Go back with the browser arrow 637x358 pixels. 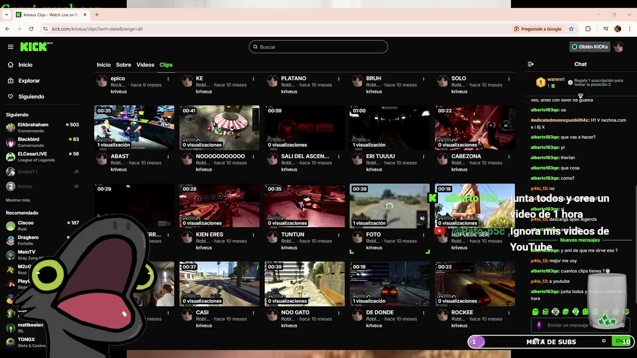pos(7,29)
